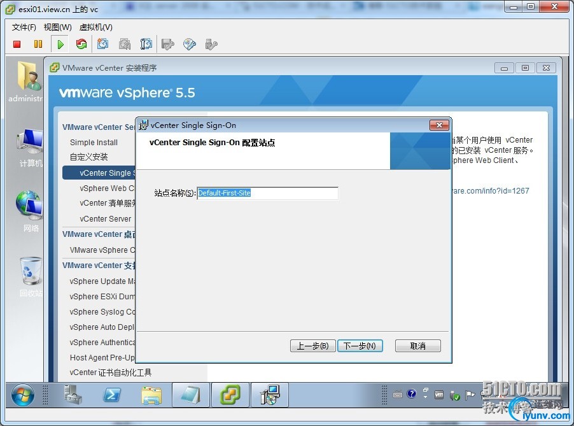Open the vmware.com info?id=1267 link
The height and width of the screenshot is (426, 574).
click(x=491, y=191)
